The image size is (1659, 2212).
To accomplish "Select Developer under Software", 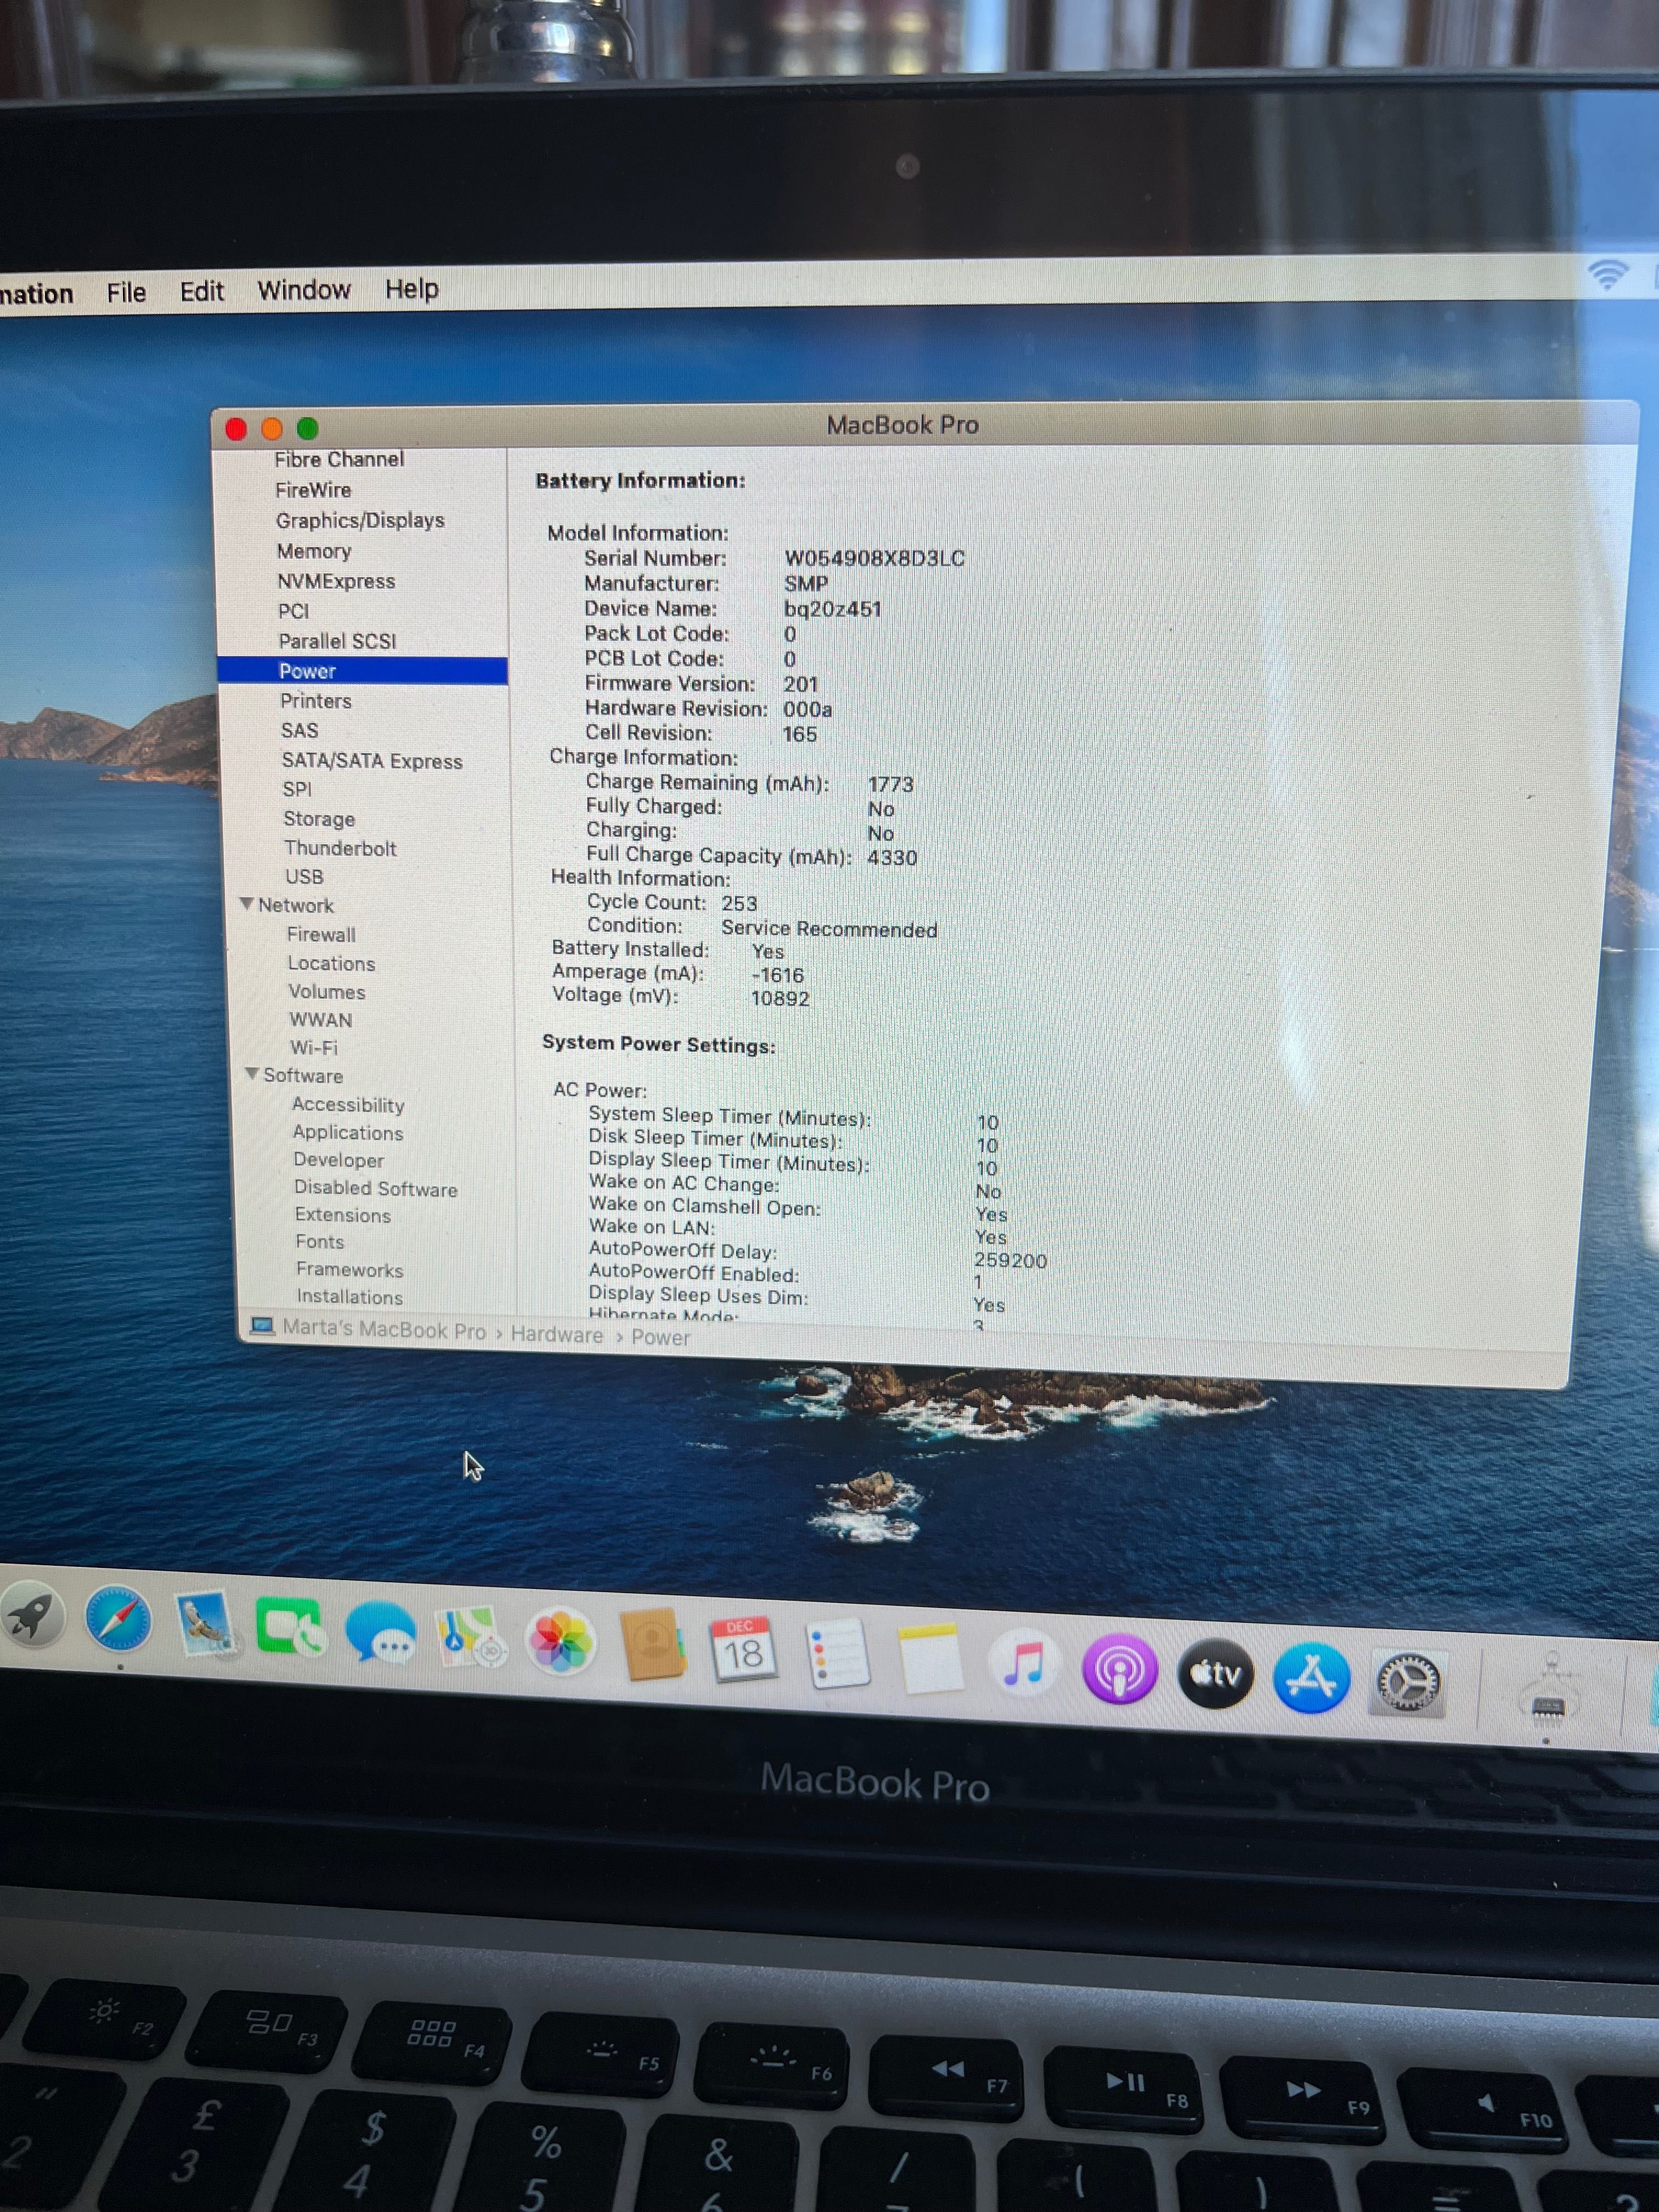I will (339, 1160).
